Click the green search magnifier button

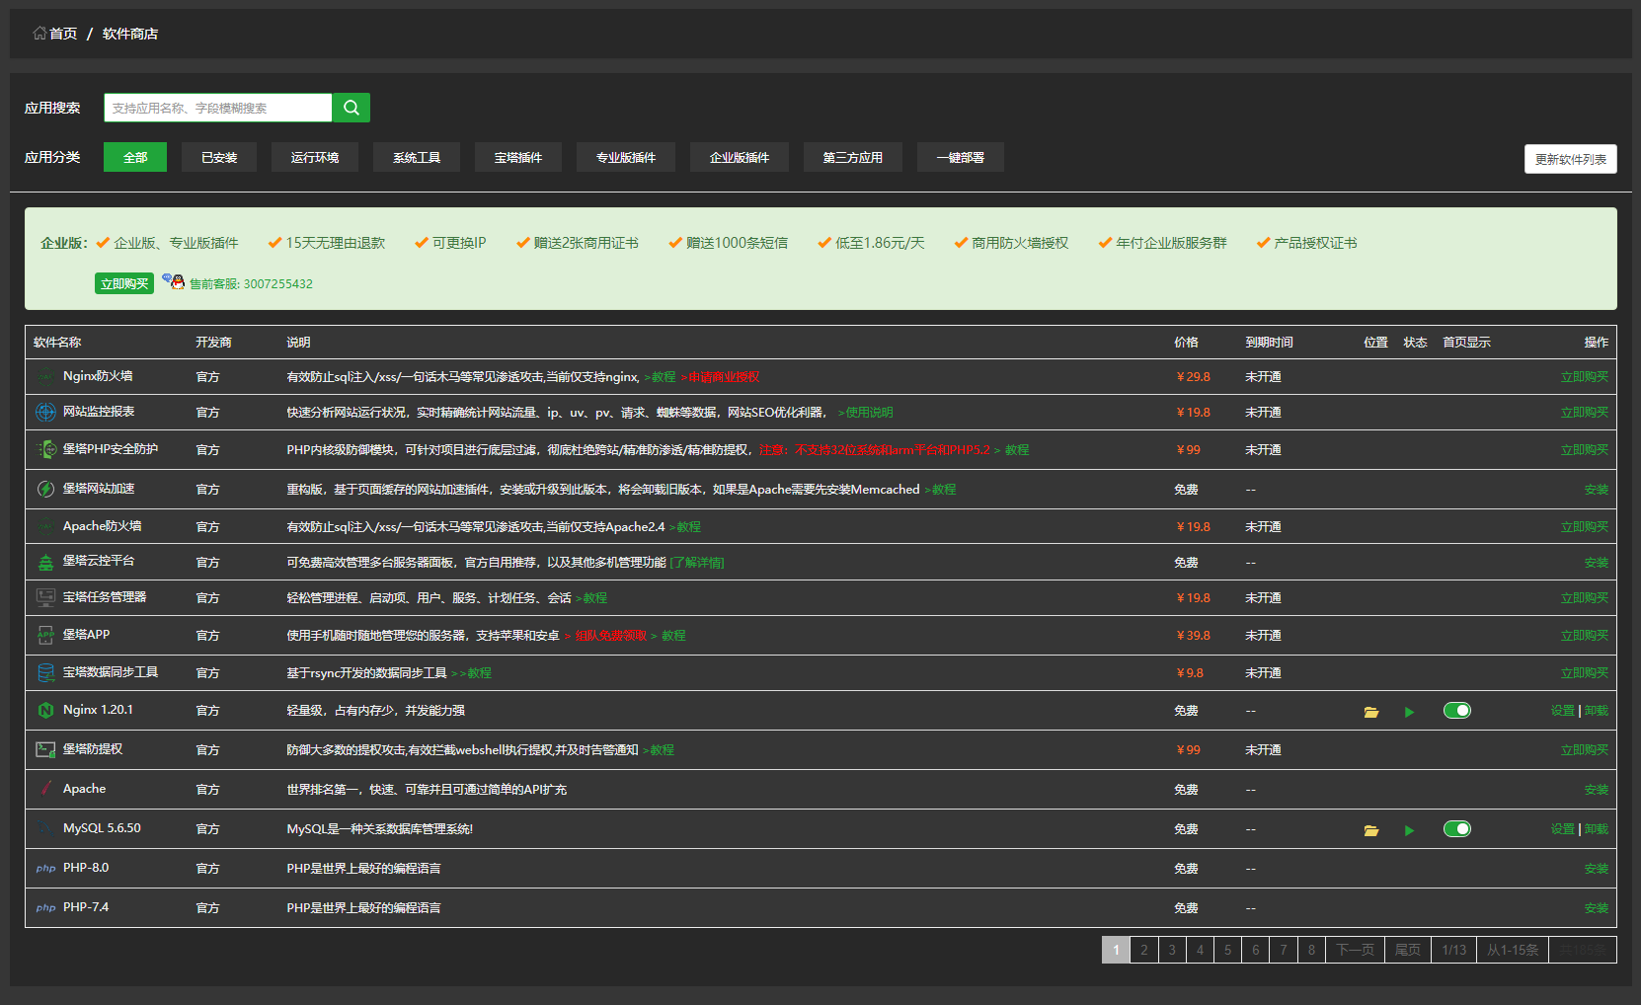click(x=351, y=108)
